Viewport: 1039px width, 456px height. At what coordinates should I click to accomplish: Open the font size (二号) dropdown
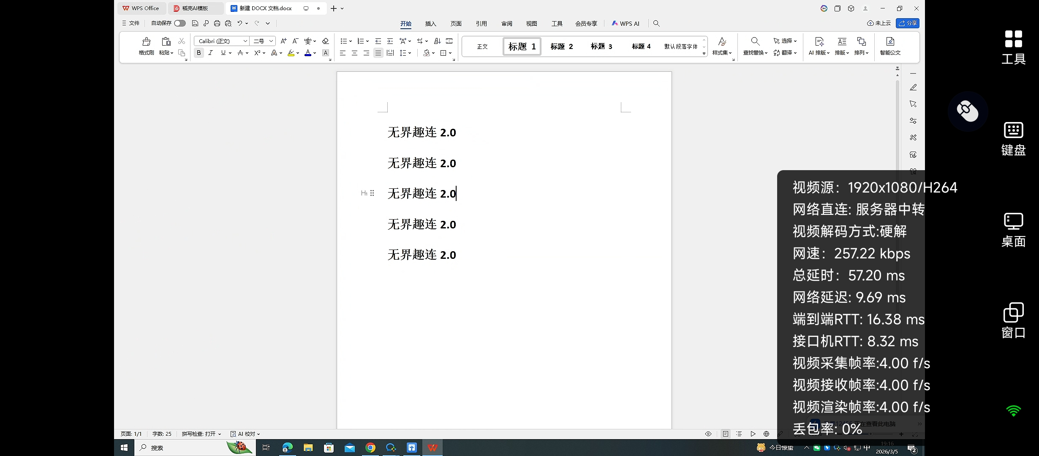click(x=271, y=41)
